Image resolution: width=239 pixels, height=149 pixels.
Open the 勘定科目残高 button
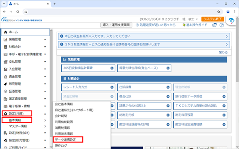point(200,115)
